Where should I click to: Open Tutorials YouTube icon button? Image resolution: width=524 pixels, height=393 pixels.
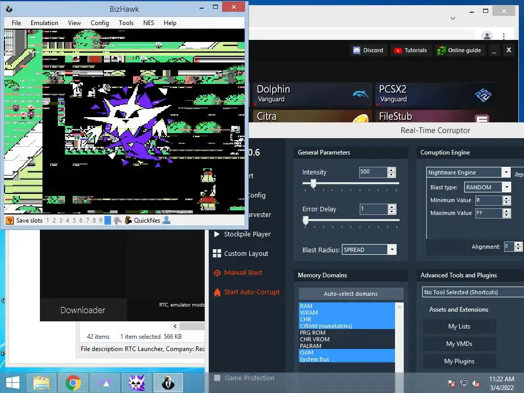(x=398, y=51)
